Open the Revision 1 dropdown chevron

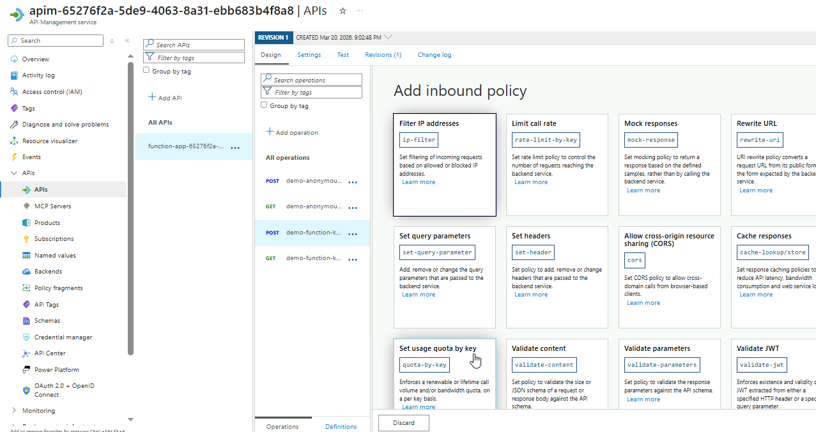coord(389,37)
